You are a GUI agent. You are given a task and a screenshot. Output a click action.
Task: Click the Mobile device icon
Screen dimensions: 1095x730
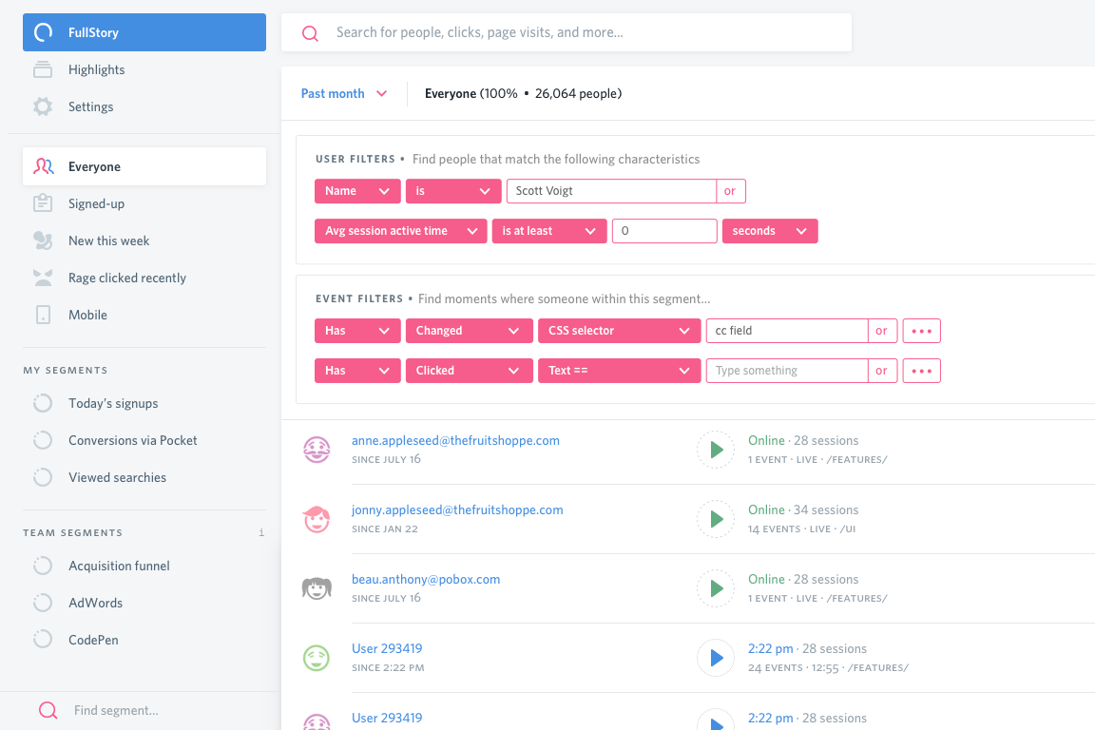43,315
